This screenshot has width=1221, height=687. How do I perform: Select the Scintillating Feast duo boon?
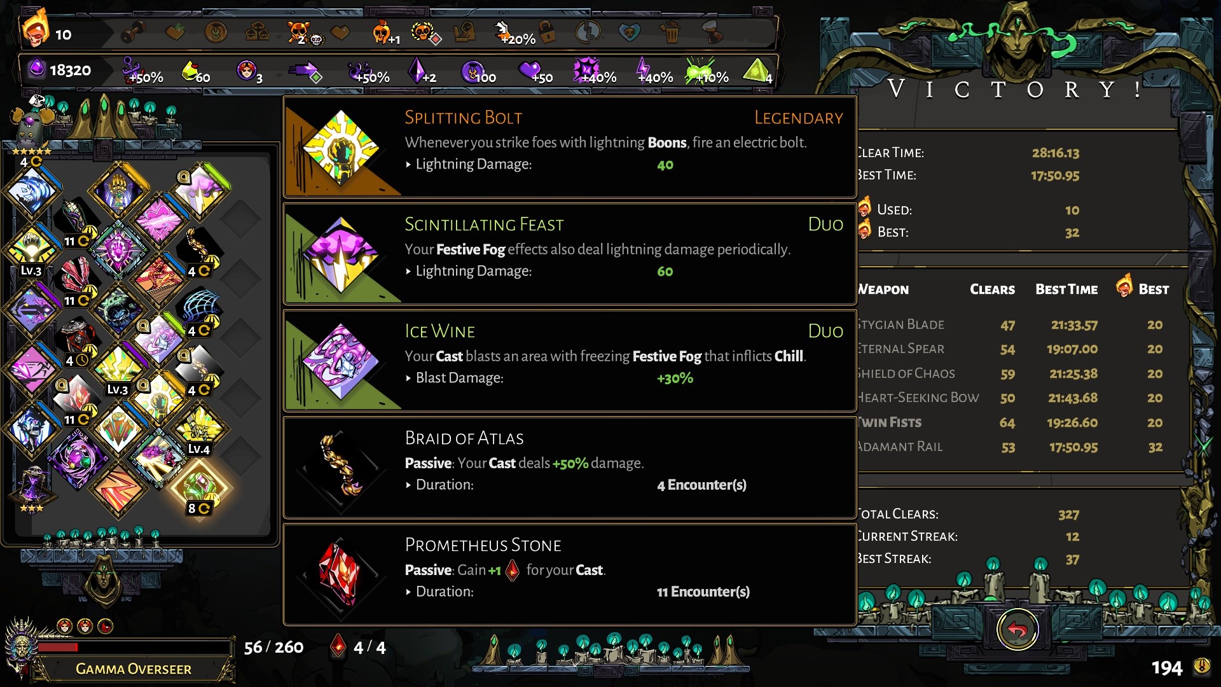pyautogui.click(x=570, y=254)
